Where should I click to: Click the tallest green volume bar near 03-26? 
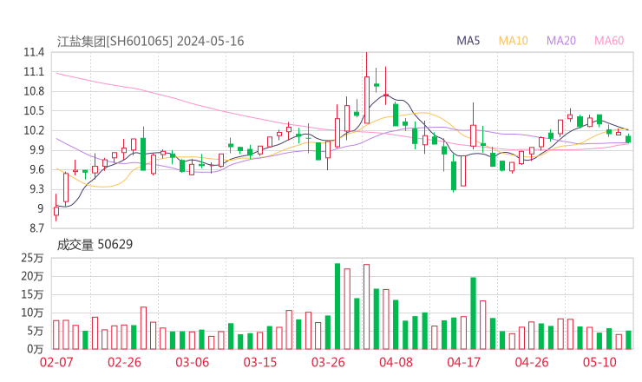pyautogui.click(x=337, y=306)
